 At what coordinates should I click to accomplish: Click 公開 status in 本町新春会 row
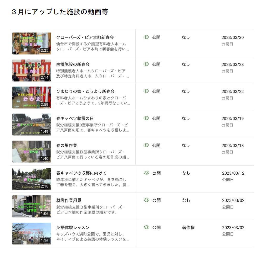coord(156,38)
